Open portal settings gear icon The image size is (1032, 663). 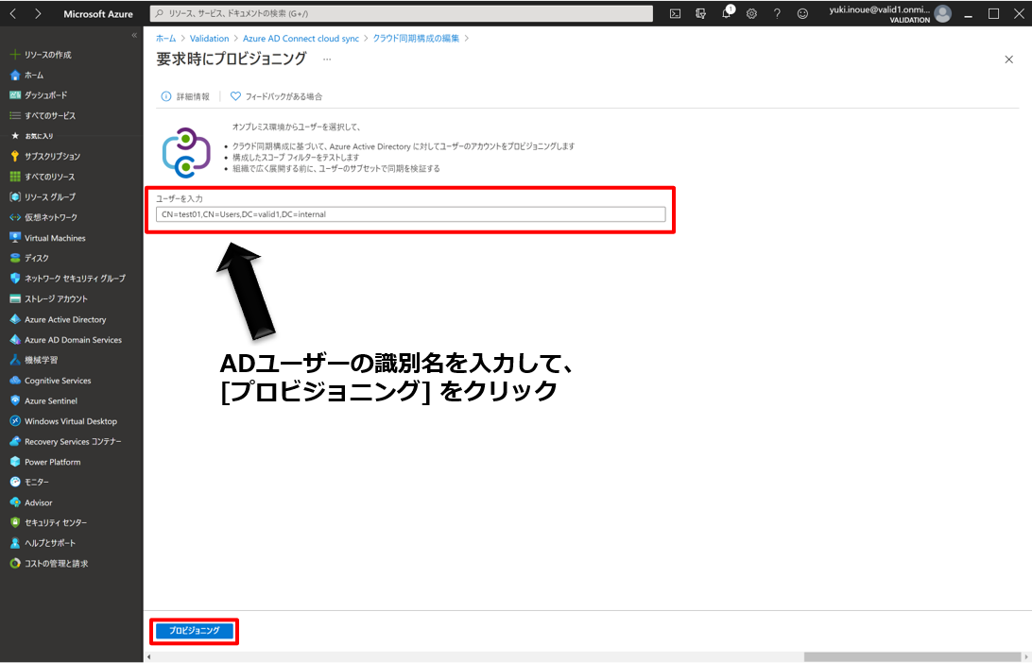(x=751, y=13)
